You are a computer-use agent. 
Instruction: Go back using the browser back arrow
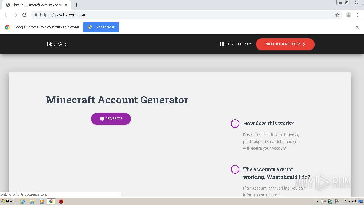(6, 15)
